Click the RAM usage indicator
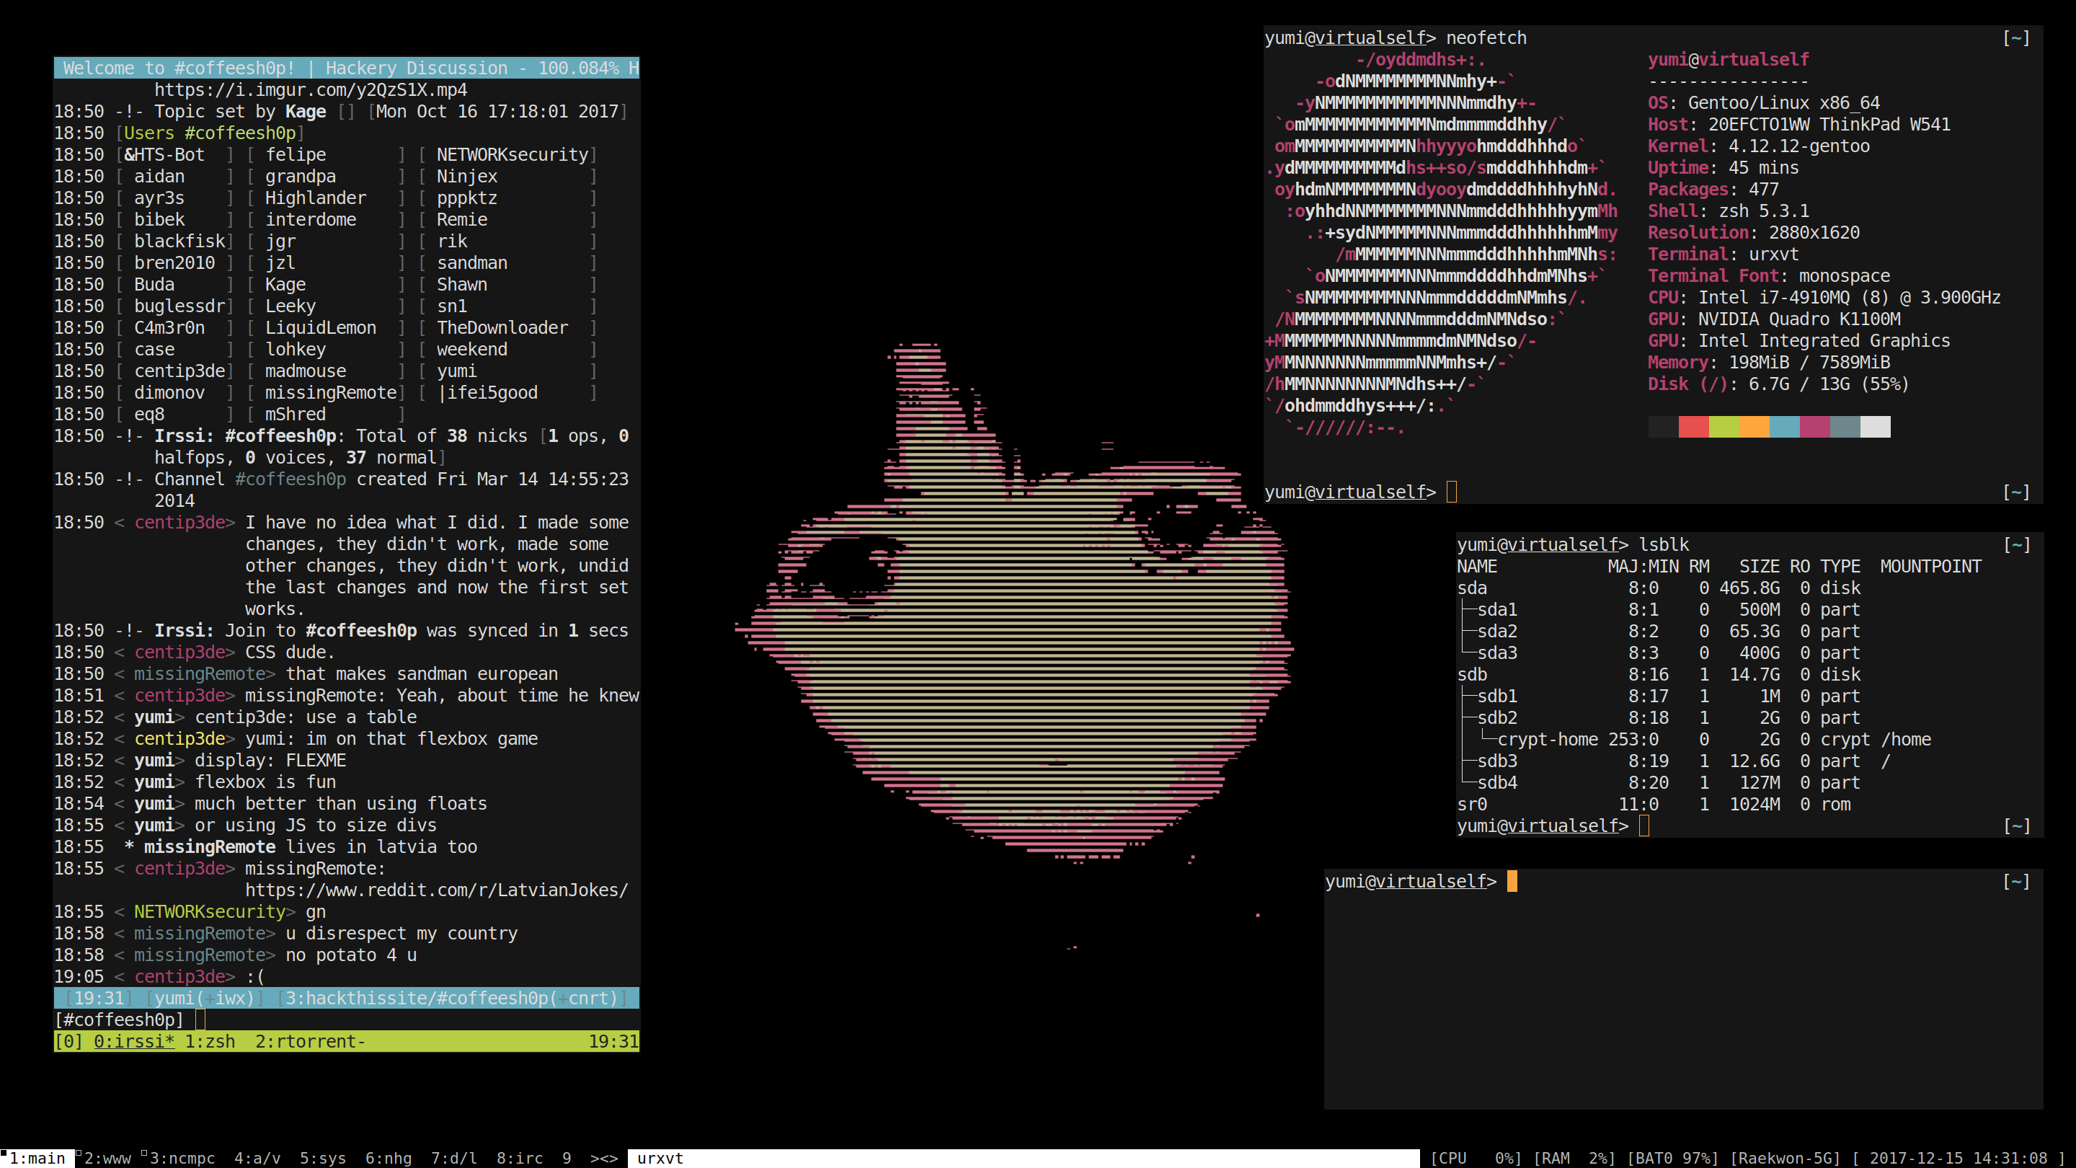Image resolution: width=2076 pixels, height=1168 pixels. pos(1574,1159)
